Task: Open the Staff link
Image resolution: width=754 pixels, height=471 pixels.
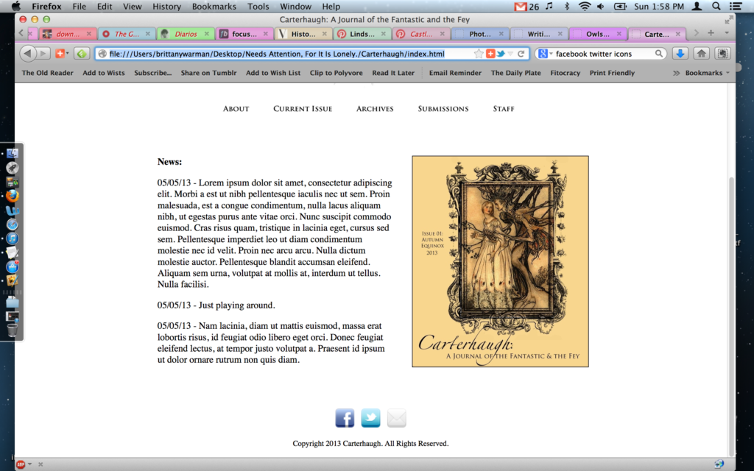Action: click(x=504, y=109)
